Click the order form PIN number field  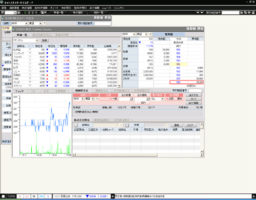coord(195,91)
